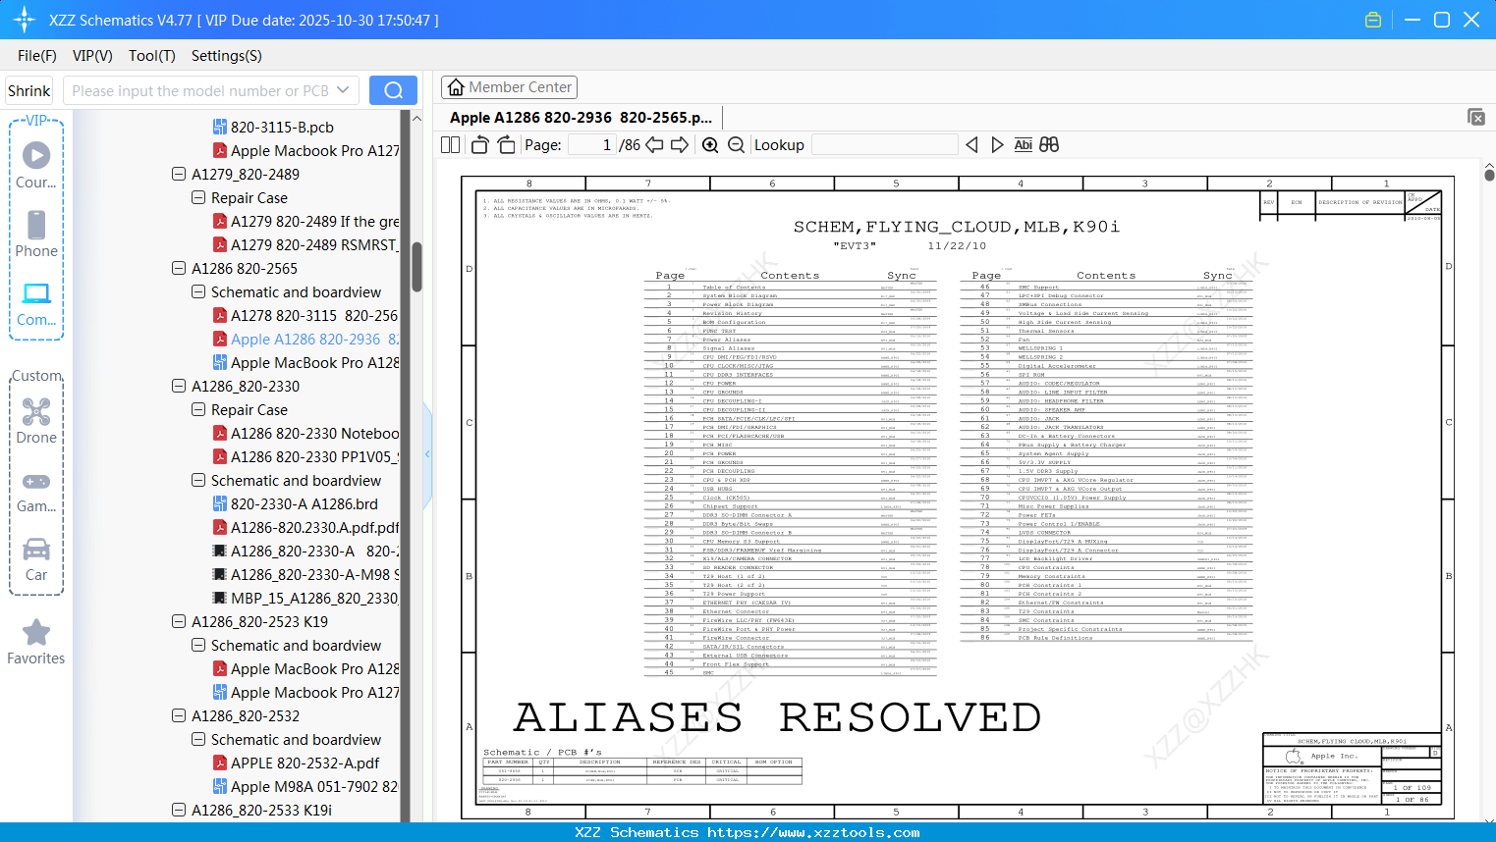Image resolution: width=1496 pixels, height=842 pixels.
Task: Click the Lookup text field
Action: tap(884, 144)
